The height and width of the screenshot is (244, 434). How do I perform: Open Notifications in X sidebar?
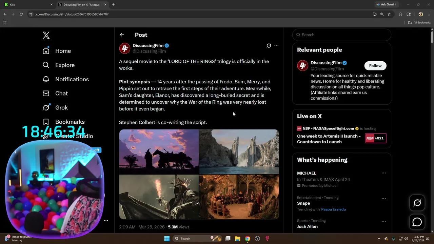[x=65, y=79]
